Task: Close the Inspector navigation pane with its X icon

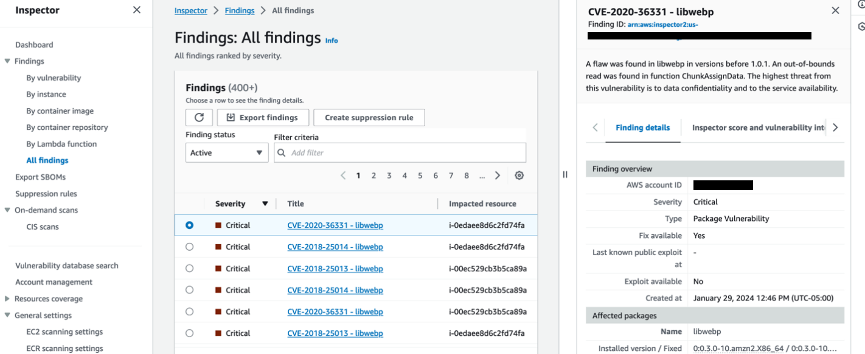Action: 136,10
